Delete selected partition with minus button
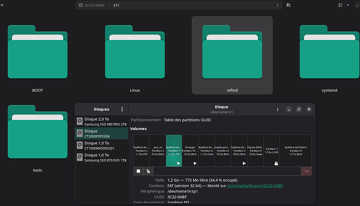360x206 pixels. tap(306, 171)
